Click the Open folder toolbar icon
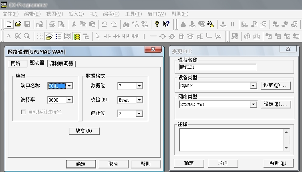Image resolution: width=302 pixels, height=172 pixels. (18, 24)
